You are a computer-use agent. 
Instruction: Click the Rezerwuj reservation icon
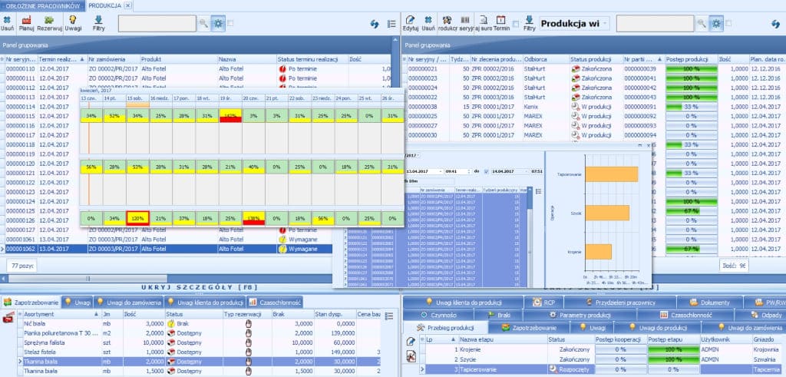tap(49, 20)
